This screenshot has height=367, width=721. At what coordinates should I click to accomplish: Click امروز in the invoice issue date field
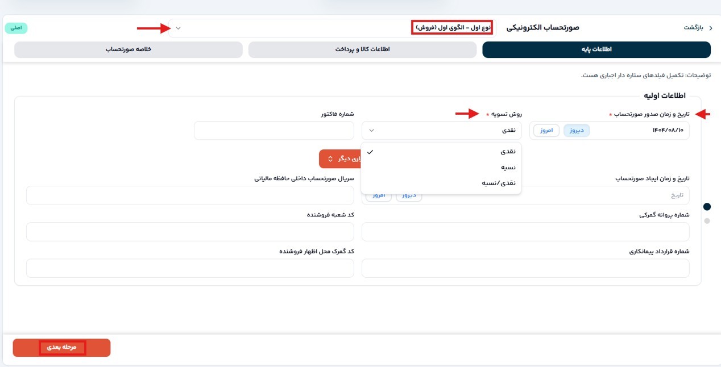click(x=546, y=131)
